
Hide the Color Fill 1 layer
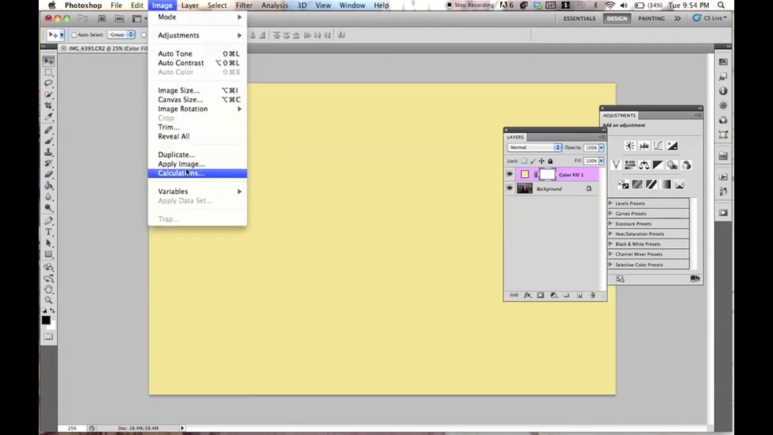tap(510, 174)
